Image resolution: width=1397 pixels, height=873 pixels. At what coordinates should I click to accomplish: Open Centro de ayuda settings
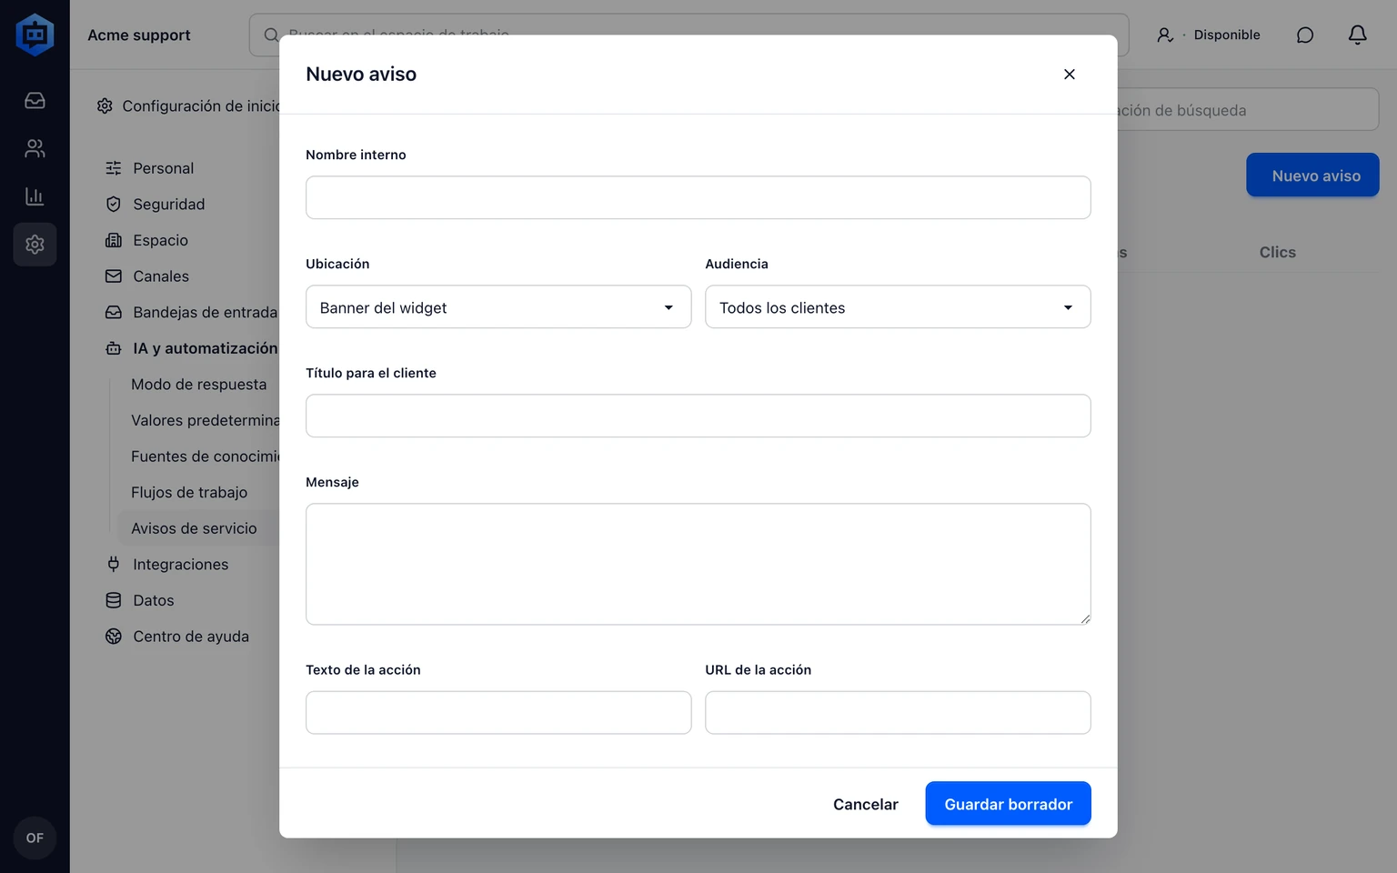[190, 637]
